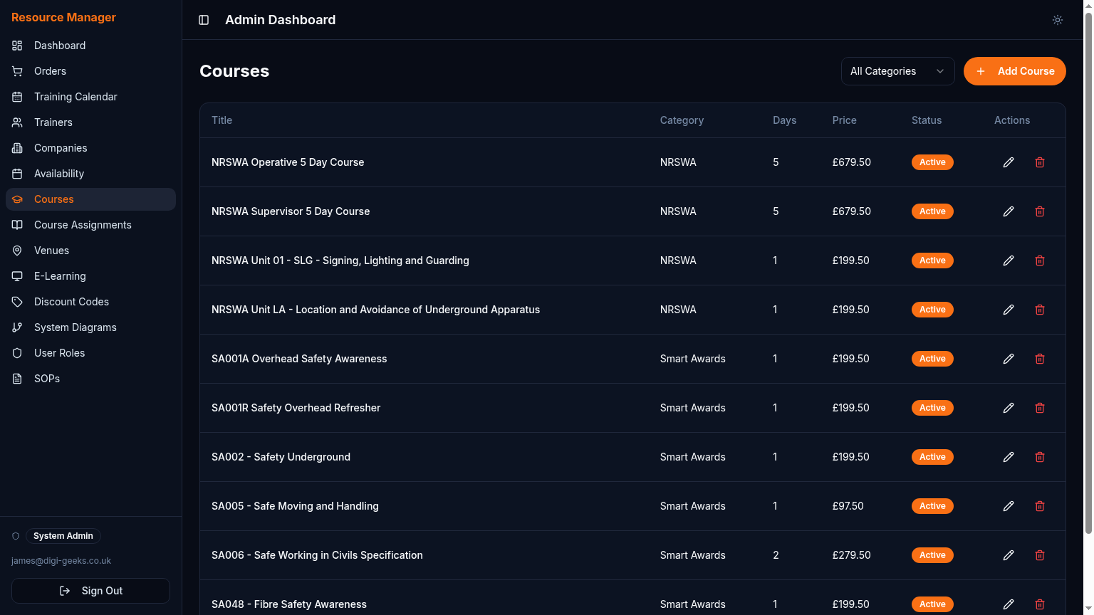This screenshot has height=615, width=1094.
Task: Navigate to Trainers
Action: (x=90, y=122)
